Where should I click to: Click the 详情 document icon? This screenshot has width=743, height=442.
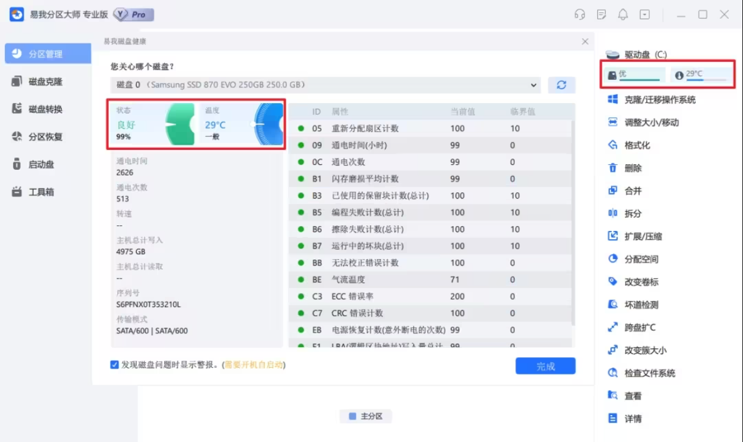pos(612,418)
